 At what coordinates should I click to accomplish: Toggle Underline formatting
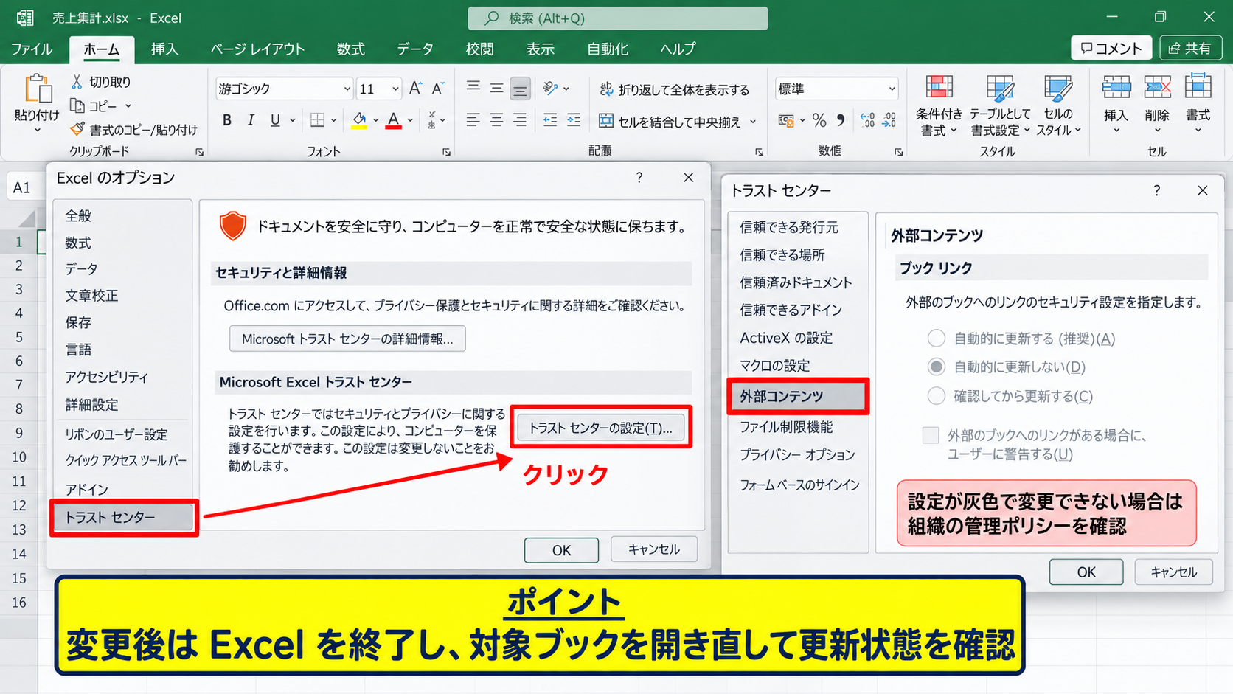click(275, 119)
